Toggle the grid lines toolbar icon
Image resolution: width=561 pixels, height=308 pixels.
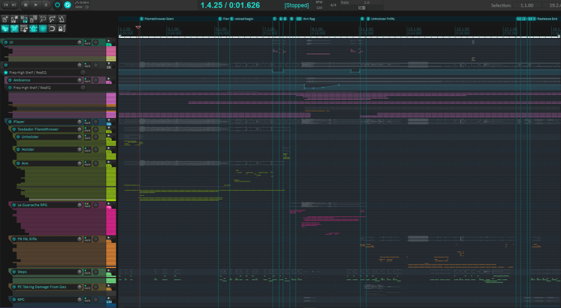(43, 28)
